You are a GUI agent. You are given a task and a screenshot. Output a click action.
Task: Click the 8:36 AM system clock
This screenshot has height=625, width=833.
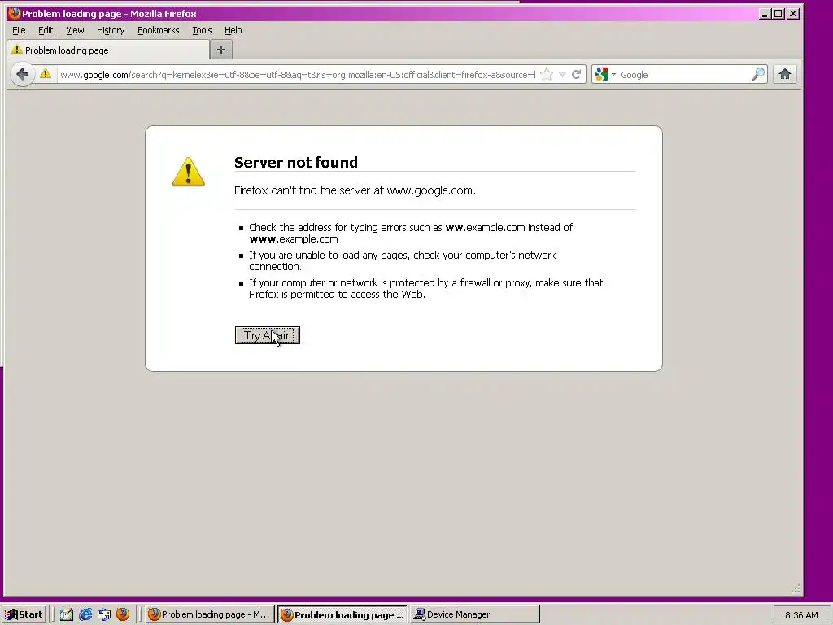(x=801, y=615)
